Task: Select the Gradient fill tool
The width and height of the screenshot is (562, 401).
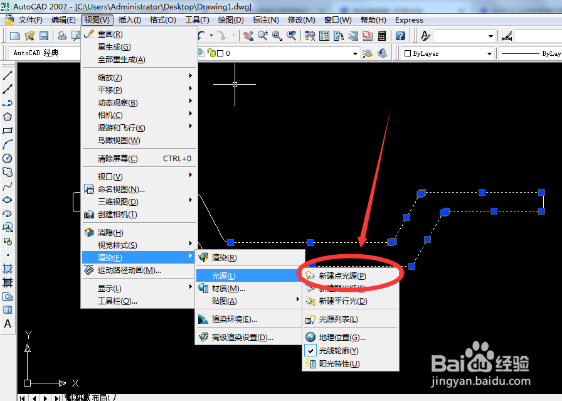Action: [8, 282]
